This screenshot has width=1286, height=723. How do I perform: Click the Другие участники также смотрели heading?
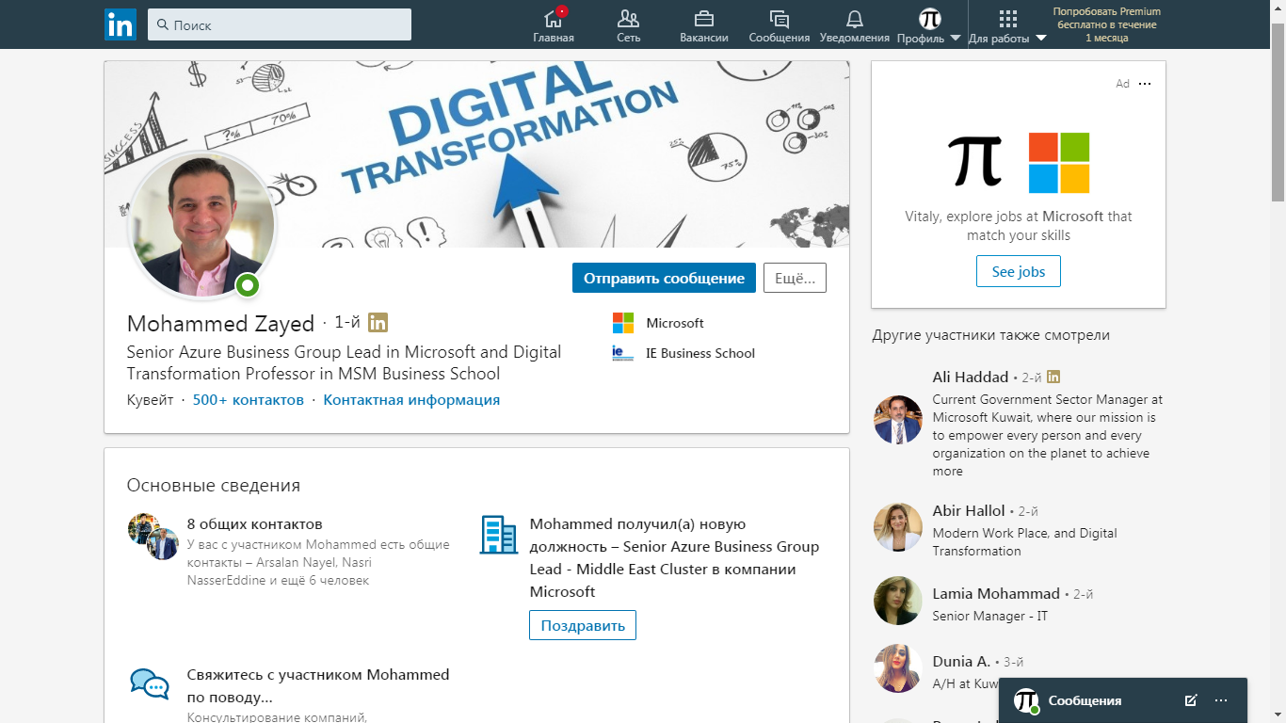point(990,335)
